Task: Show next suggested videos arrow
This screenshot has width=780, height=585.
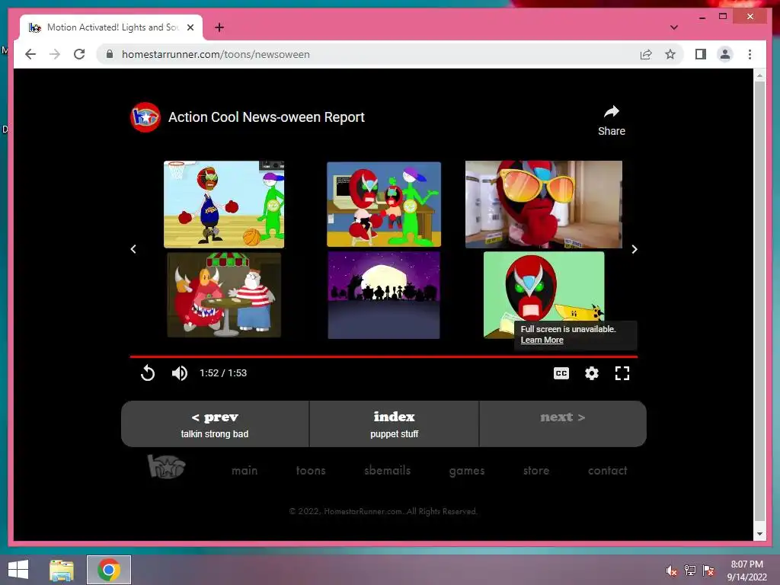Action: click(x=635, y=249)
